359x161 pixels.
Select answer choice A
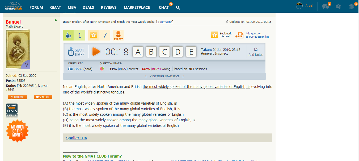click(x=138, y=52)
